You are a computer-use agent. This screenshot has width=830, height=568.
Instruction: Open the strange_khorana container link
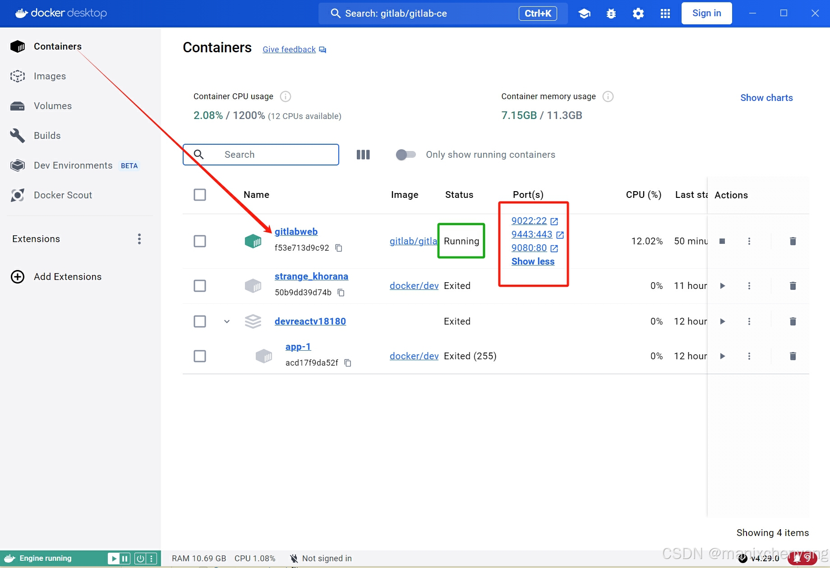[311, 276]
